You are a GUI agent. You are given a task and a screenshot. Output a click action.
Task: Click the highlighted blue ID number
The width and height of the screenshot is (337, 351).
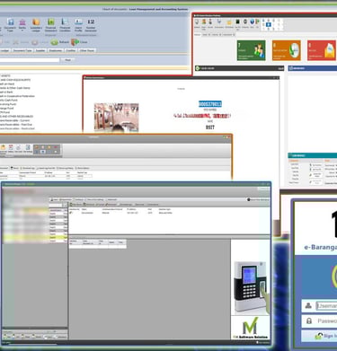(210, 104)
